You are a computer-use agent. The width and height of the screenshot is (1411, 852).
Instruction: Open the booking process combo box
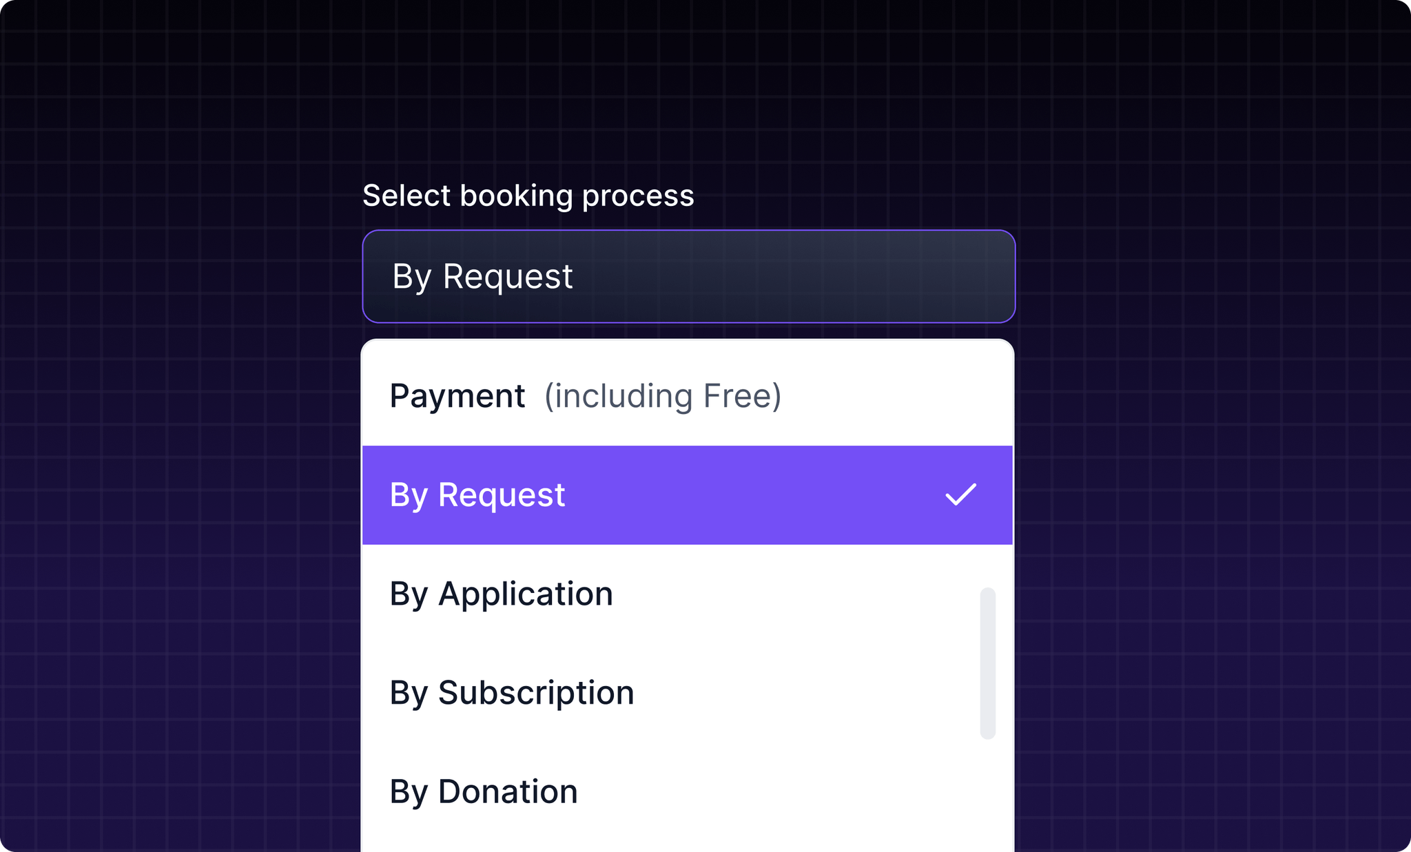[688, 276]
